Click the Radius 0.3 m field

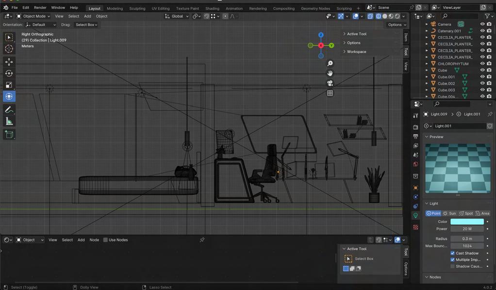467,239
